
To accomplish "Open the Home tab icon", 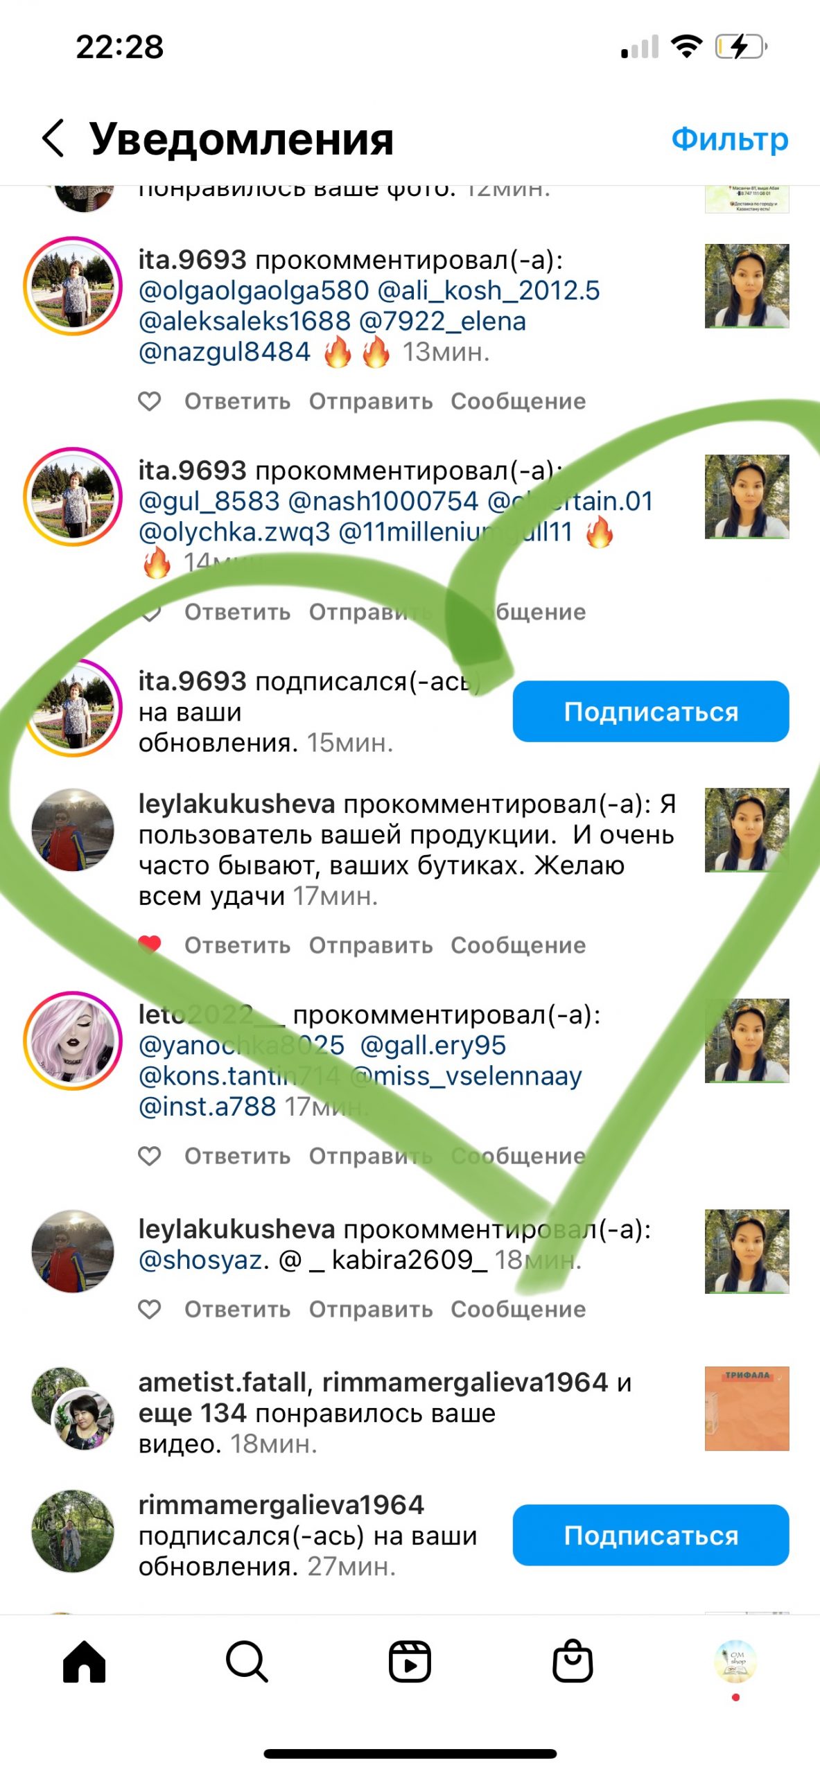I will (x=84, y=1662).
